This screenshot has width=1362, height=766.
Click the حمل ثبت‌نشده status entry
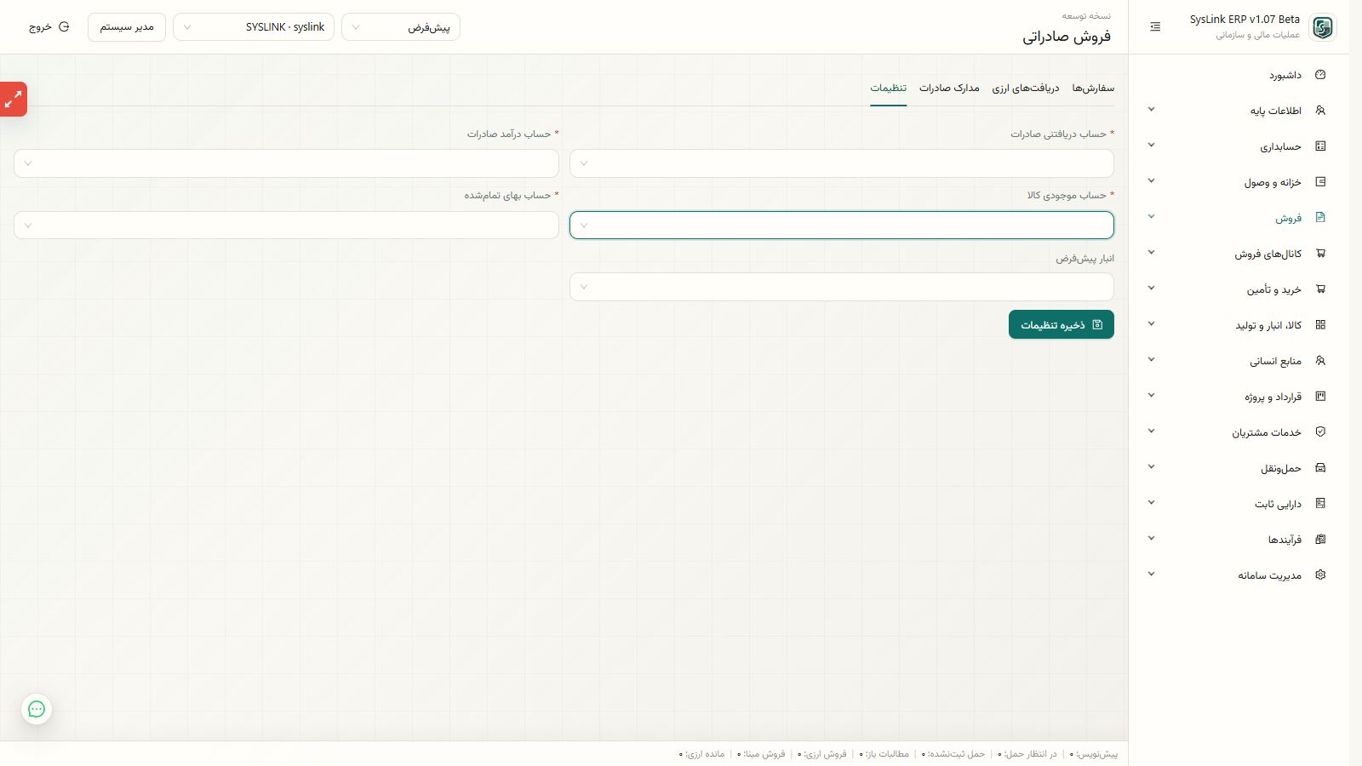coord(953,754)
